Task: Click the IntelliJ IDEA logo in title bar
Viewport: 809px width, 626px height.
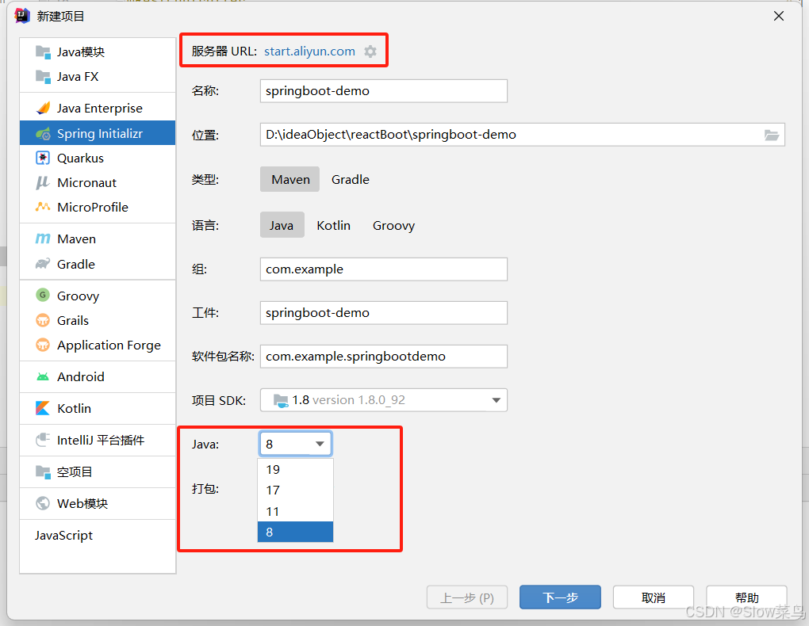Action: pyautogui.click(x=22, y=16)
